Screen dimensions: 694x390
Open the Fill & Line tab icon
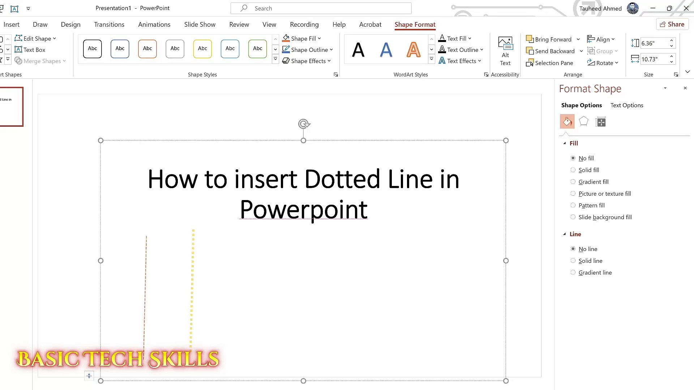(567, 122)
